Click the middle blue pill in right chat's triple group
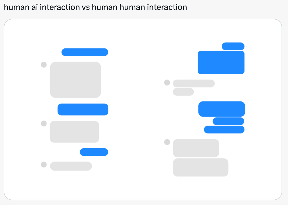The width and height of the screenshot is (288, 205). click(x=228, y=121)
